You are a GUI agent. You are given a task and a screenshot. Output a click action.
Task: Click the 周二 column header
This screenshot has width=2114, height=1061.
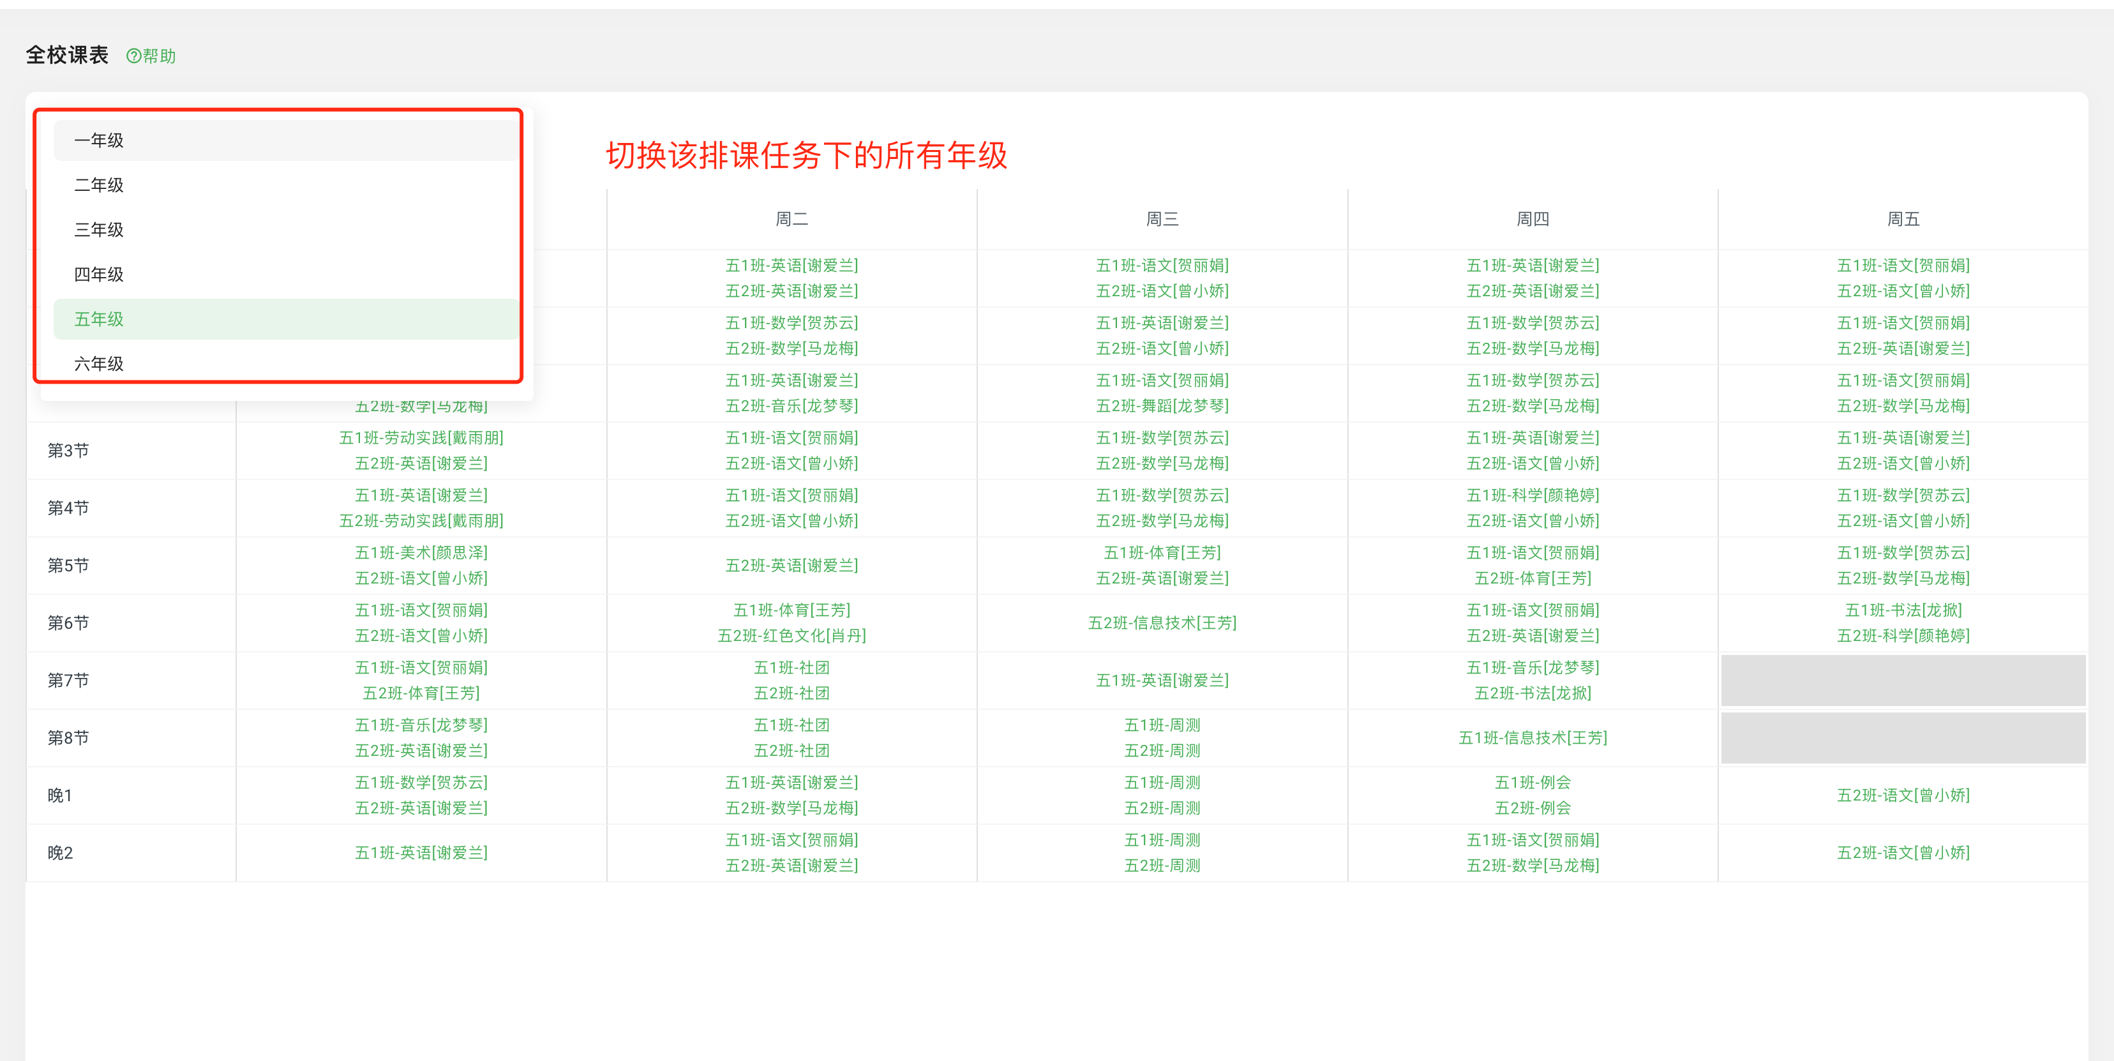(x=790, y=218)
